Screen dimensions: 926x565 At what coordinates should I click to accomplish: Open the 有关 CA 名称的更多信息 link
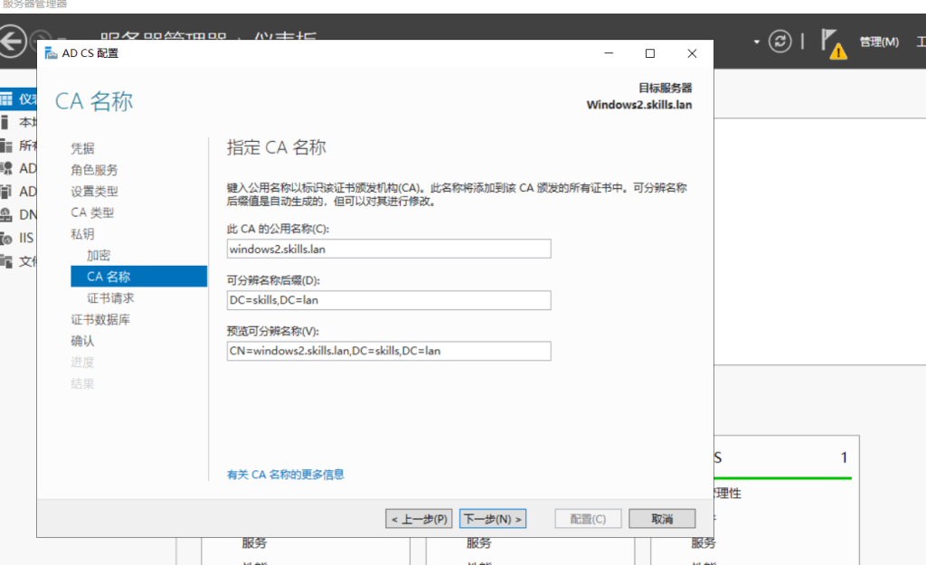tap(285, 475)
